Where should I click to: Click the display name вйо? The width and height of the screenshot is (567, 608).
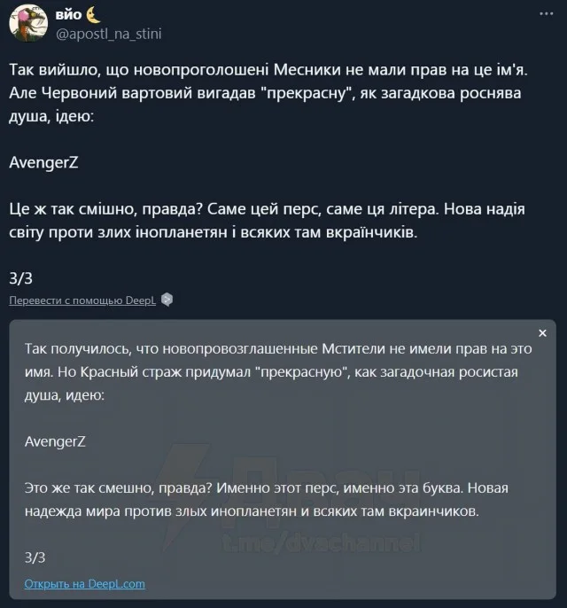pyautogui.click(x=68, y=15)
